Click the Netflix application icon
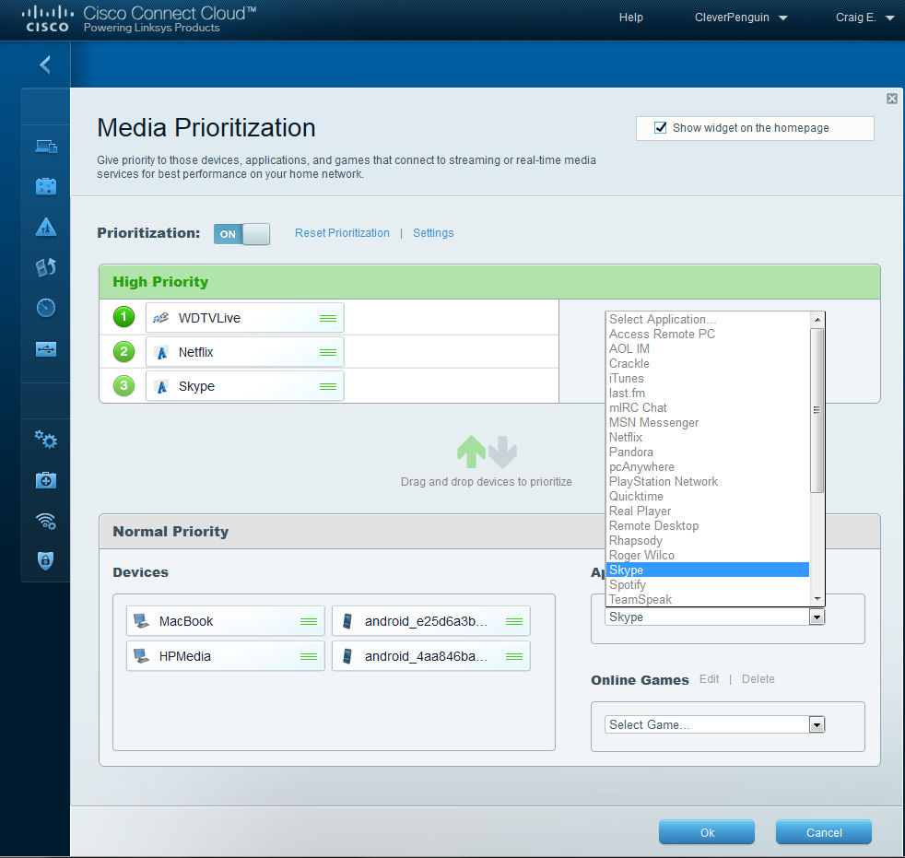 pyautogui.click(x=162, y=352)
